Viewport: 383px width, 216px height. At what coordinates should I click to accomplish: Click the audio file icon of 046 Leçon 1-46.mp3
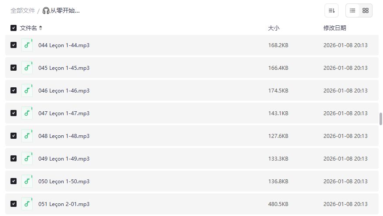click(x=27, y=90)
